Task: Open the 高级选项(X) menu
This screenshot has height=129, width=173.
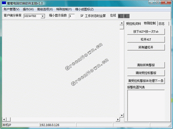Action: click(45, 9)
